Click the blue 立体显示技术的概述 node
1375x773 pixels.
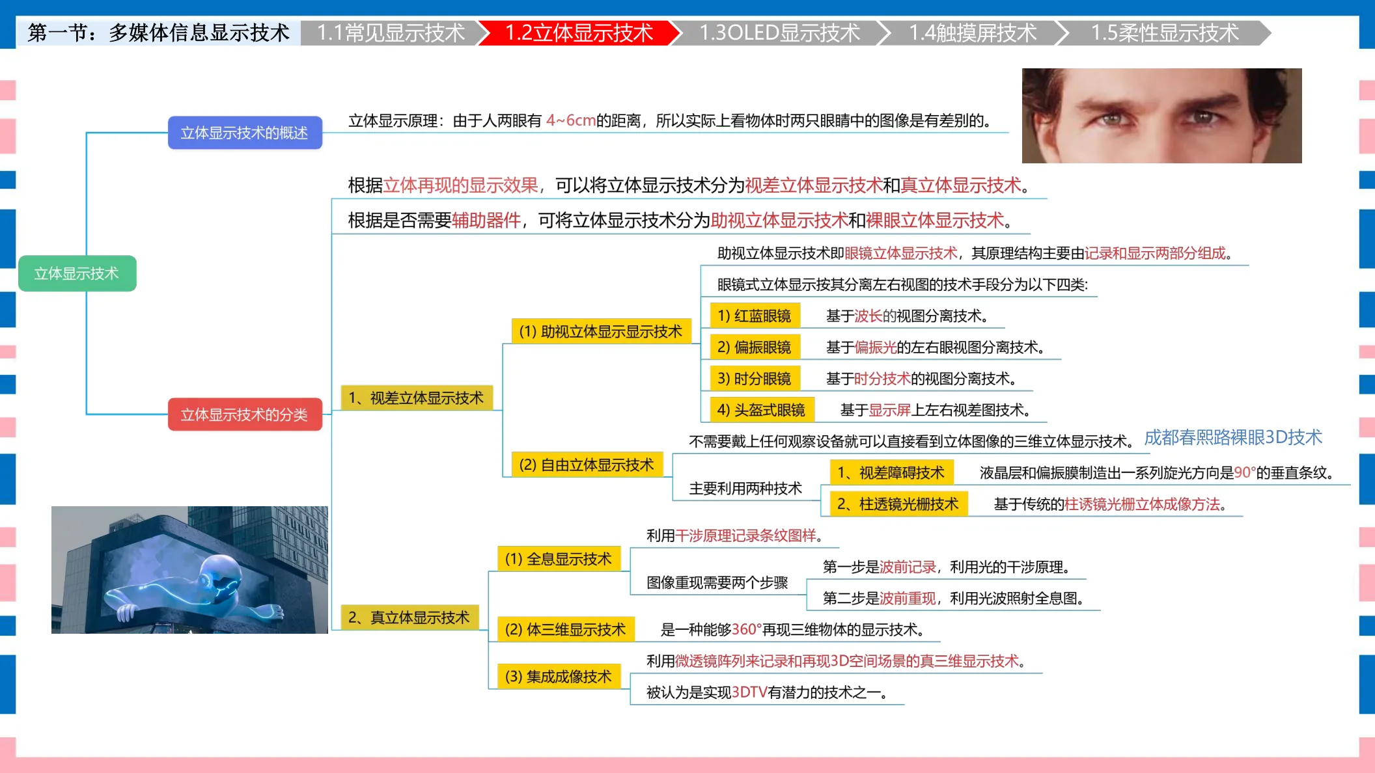[245, 133]
